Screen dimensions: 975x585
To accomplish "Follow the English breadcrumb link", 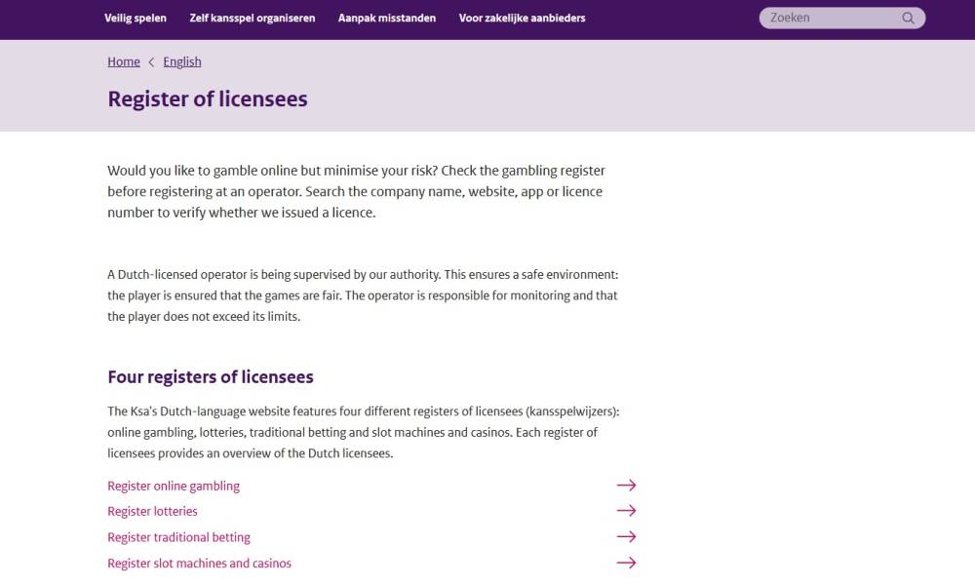I will click(x=182, y=61).
